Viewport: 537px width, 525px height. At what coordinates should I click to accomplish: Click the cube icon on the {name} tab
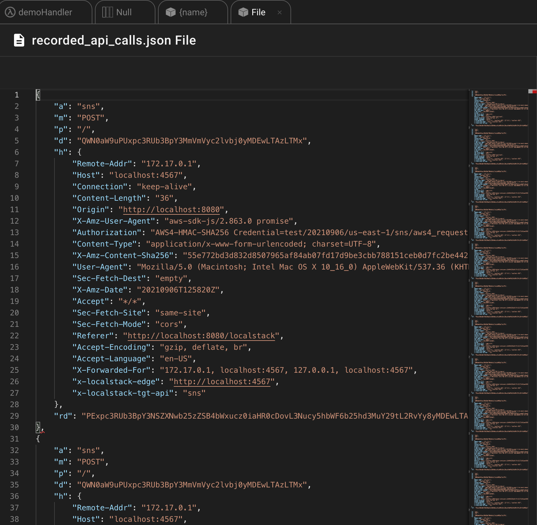171,12
